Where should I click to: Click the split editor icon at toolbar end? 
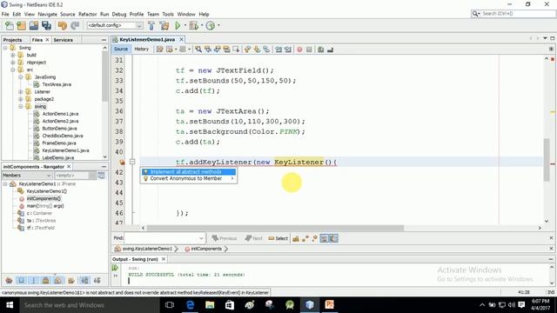(x=551, y=49)
